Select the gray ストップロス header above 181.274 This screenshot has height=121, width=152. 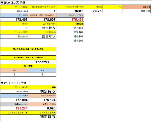tap(14, 104)
